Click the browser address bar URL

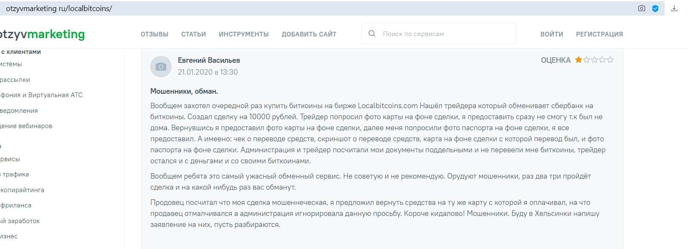click(x=59, y=8)
